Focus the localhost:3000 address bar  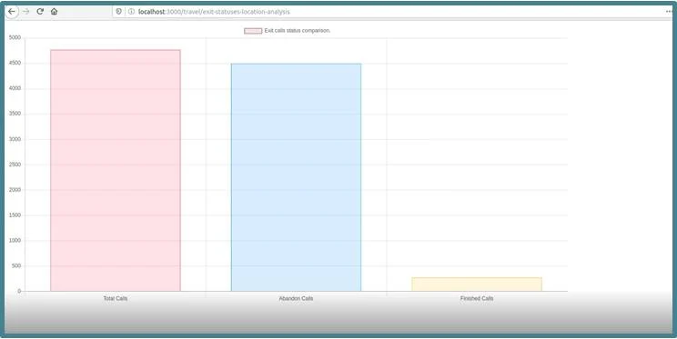coord(389,12)
